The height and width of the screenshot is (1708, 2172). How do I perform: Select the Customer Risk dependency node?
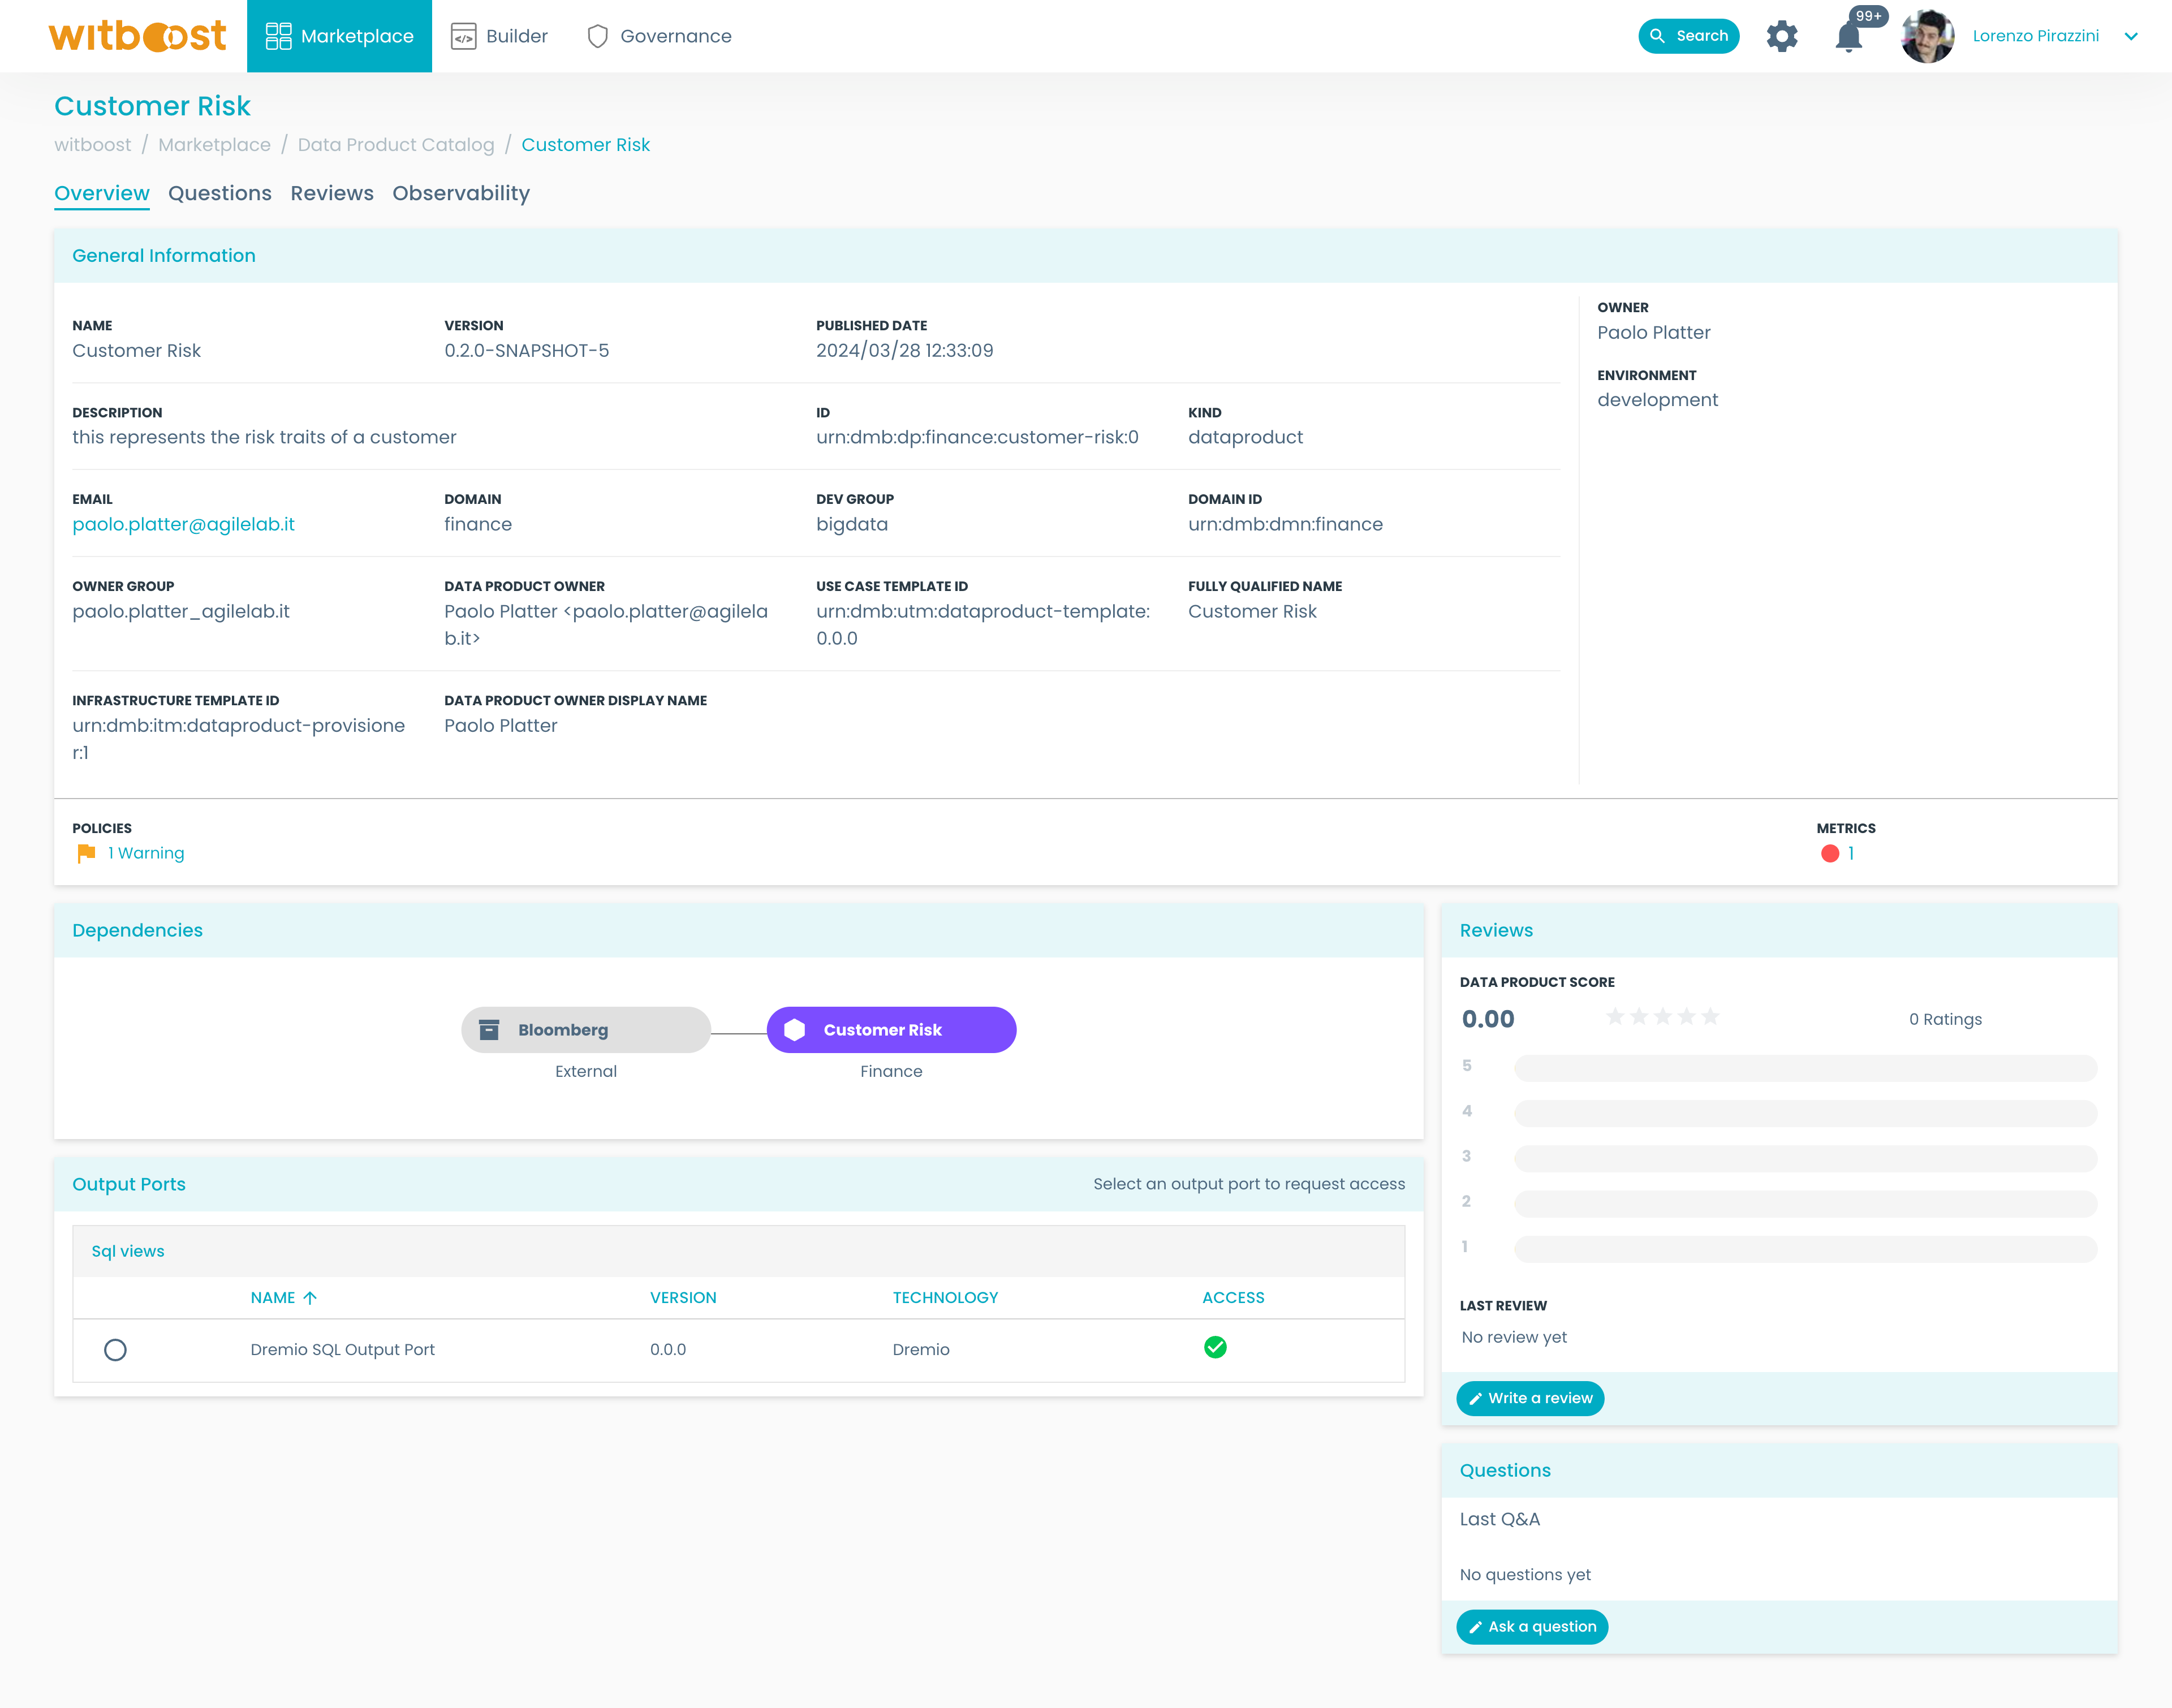coord(891,1030)
